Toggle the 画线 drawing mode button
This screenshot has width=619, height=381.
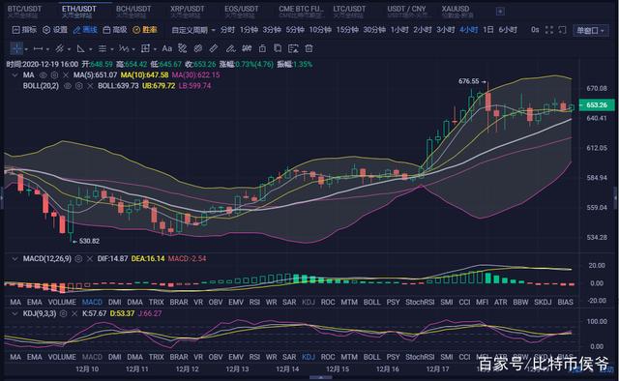click(85, 30)
